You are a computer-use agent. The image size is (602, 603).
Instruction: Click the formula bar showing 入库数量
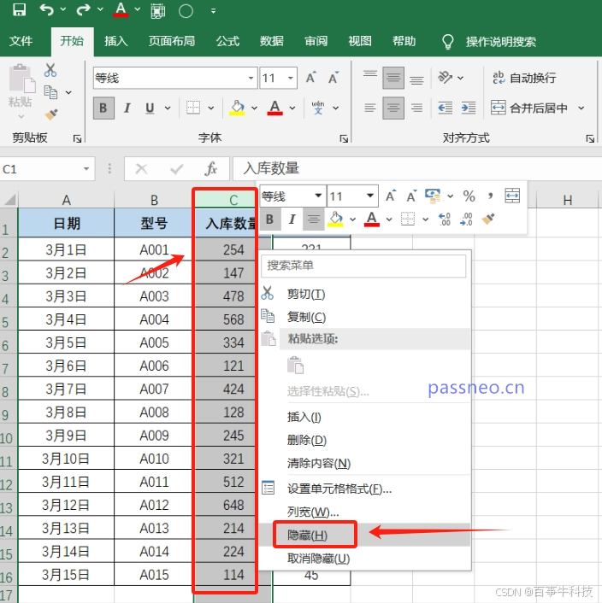(x=417, y=168)
